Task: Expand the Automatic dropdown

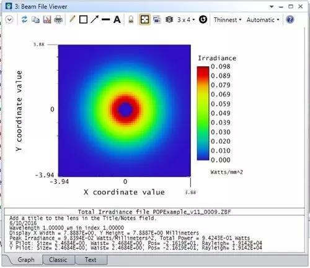Action: pyautogui.click(x=263, y=20)
